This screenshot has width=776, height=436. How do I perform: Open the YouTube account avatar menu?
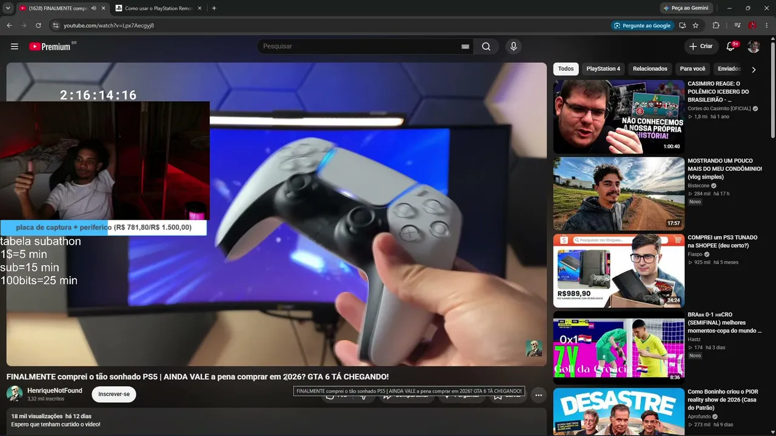754,47
